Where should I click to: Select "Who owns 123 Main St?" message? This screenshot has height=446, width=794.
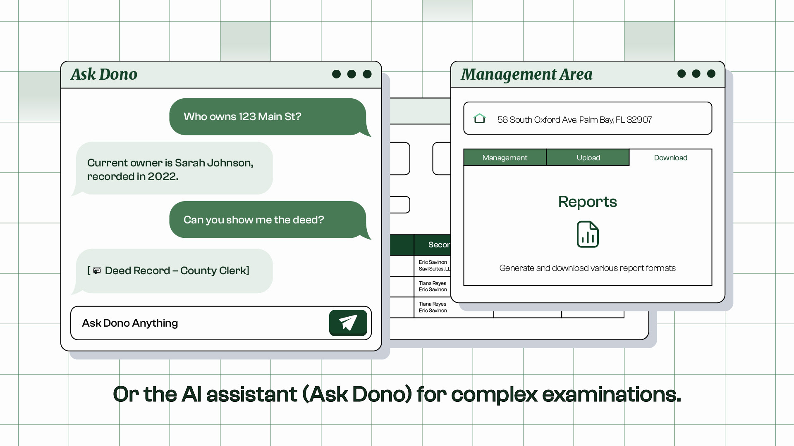tap(267, 116)
